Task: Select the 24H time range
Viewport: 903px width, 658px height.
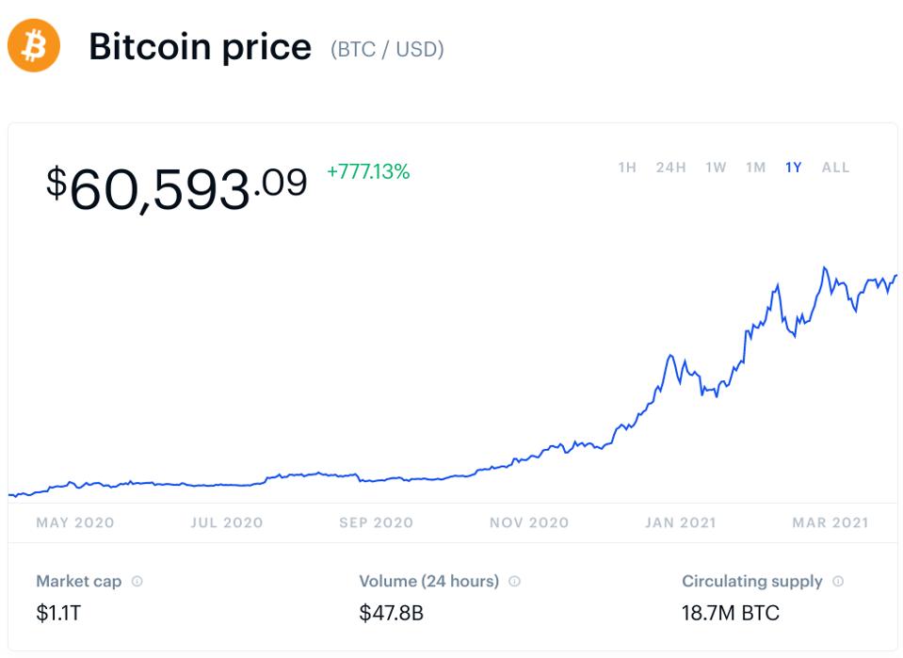Action: coord(670,168)
